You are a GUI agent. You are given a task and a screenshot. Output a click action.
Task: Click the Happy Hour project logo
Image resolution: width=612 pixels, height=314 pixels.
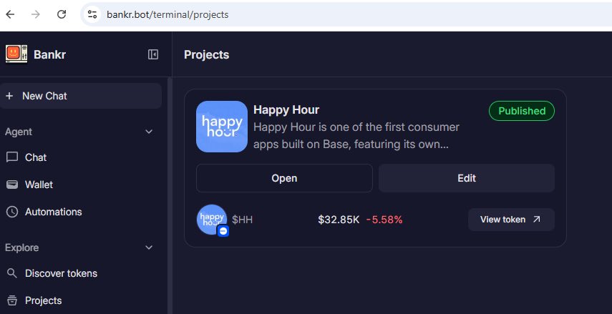222,127
